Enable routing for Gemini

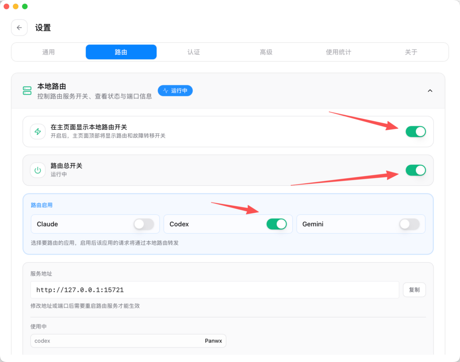[x=409, y=224]
